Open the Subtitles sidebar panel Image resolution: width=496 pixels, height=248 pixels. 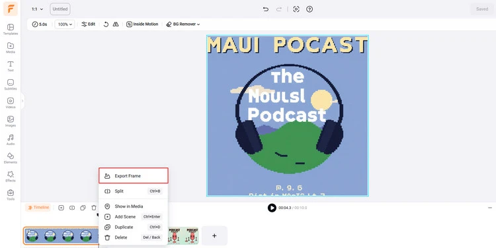click(11, 84)
